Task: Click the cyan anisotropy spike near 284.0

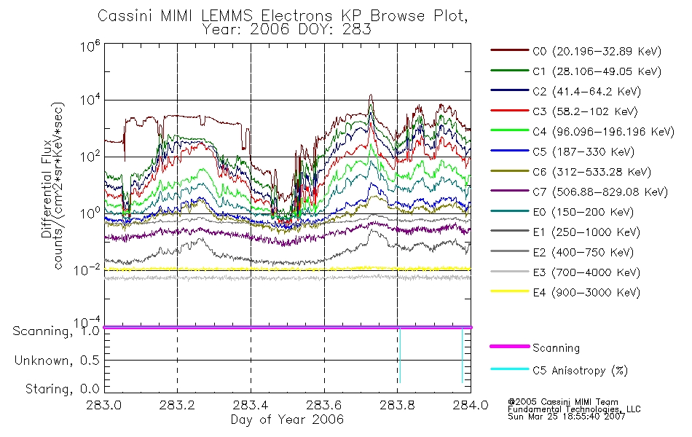Action: click(462, 355)
